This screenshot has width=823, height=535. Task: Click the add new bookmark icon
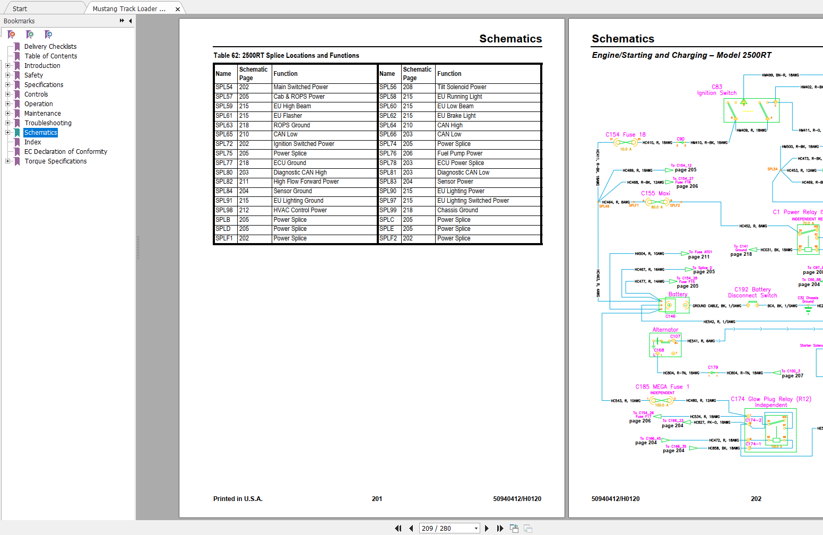30,34
